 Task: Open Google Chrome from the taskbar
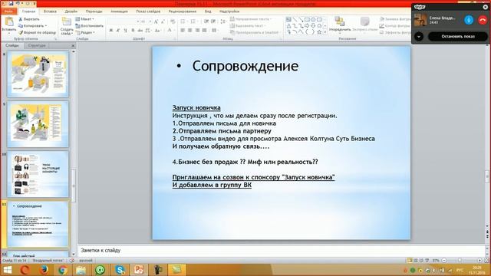coord(63,269)
